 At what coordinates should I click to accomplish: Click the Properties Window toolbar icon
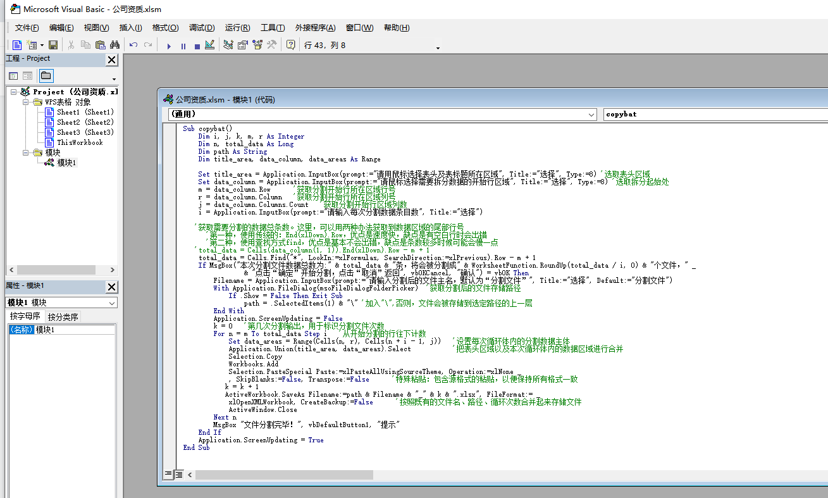pos(243,45)
